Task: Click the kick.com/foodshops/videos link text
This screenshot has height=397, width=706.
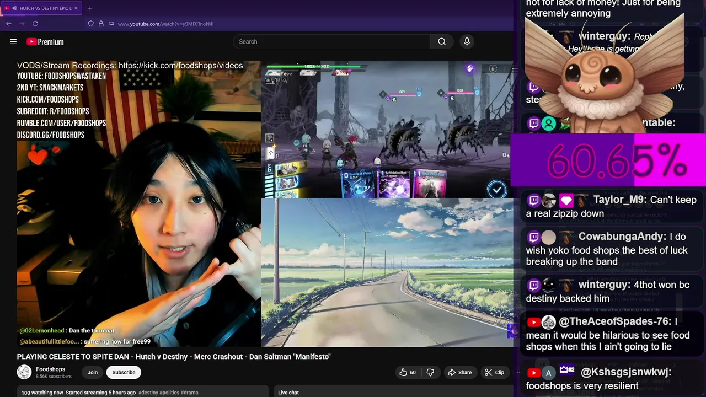Action: pos(180,66)
